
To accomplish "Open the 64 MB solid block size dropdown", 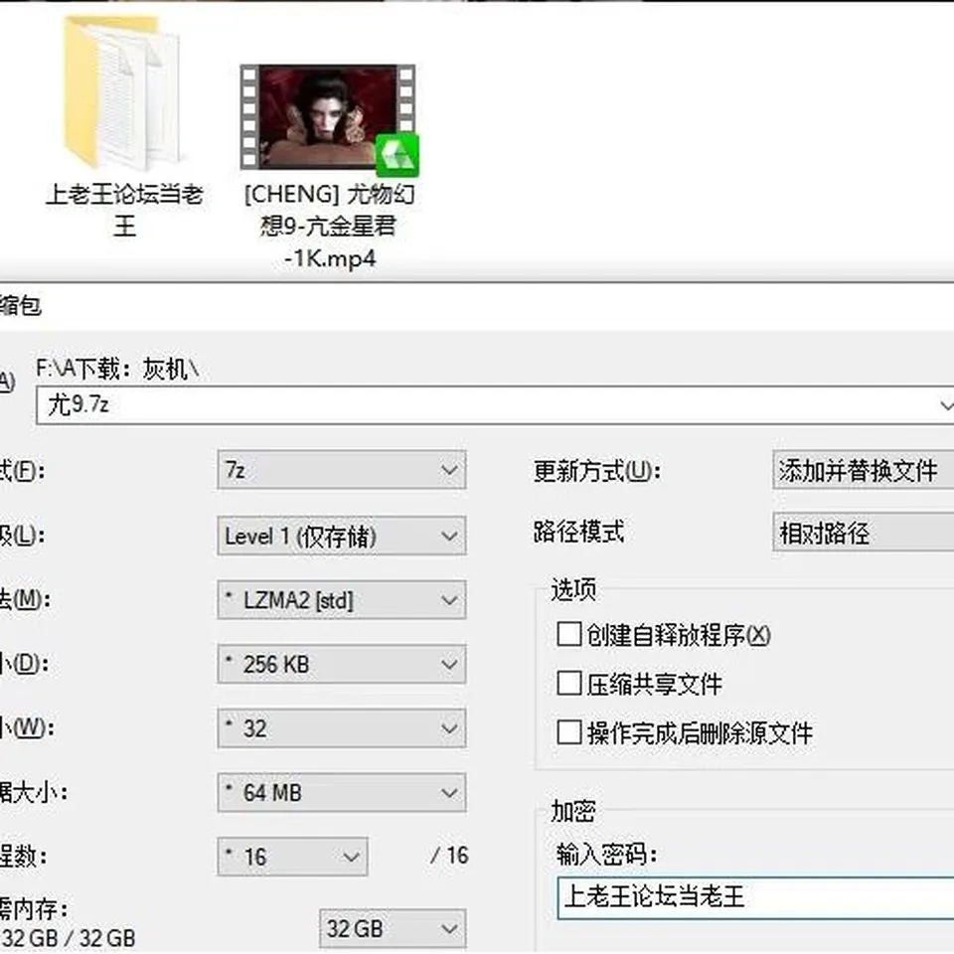I will click(341, 792).
